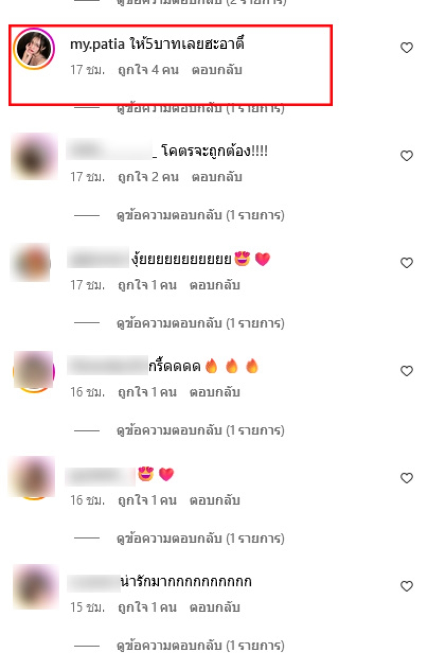Open my.patia username link
Screen dimensions: 428x670
[98, 45]
